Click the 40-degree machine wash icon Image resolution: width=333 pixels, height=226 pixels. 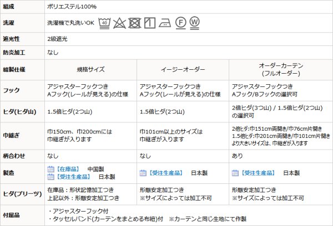click(x=105, y=23)
